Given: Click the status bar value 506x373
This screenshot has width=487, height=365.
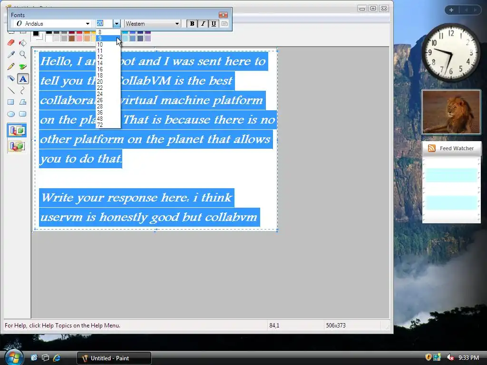Looking at the screenshot, I should (336, 326).
